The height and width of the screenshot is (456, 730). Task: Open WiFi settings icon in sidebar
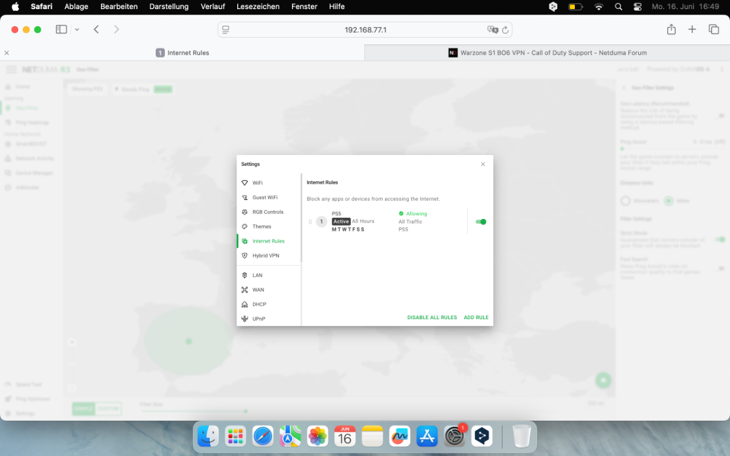[245, 182]
